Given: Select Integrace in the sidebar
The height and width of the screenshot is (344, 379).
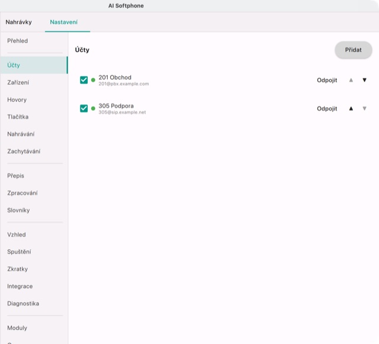Looking at the screenshot, I should pos(34,287).
